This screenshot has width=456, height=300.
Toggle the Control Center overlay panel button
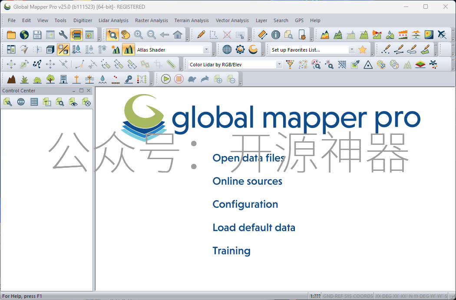(76, 35)
